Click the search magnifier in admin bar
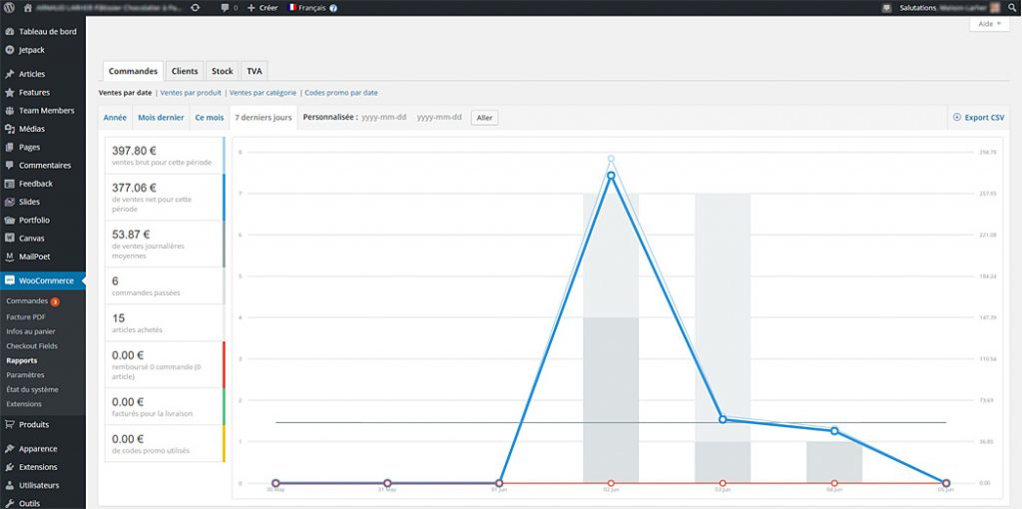Image resolution: width=1022 pixels, height=509 pixels. (1012, 8)
